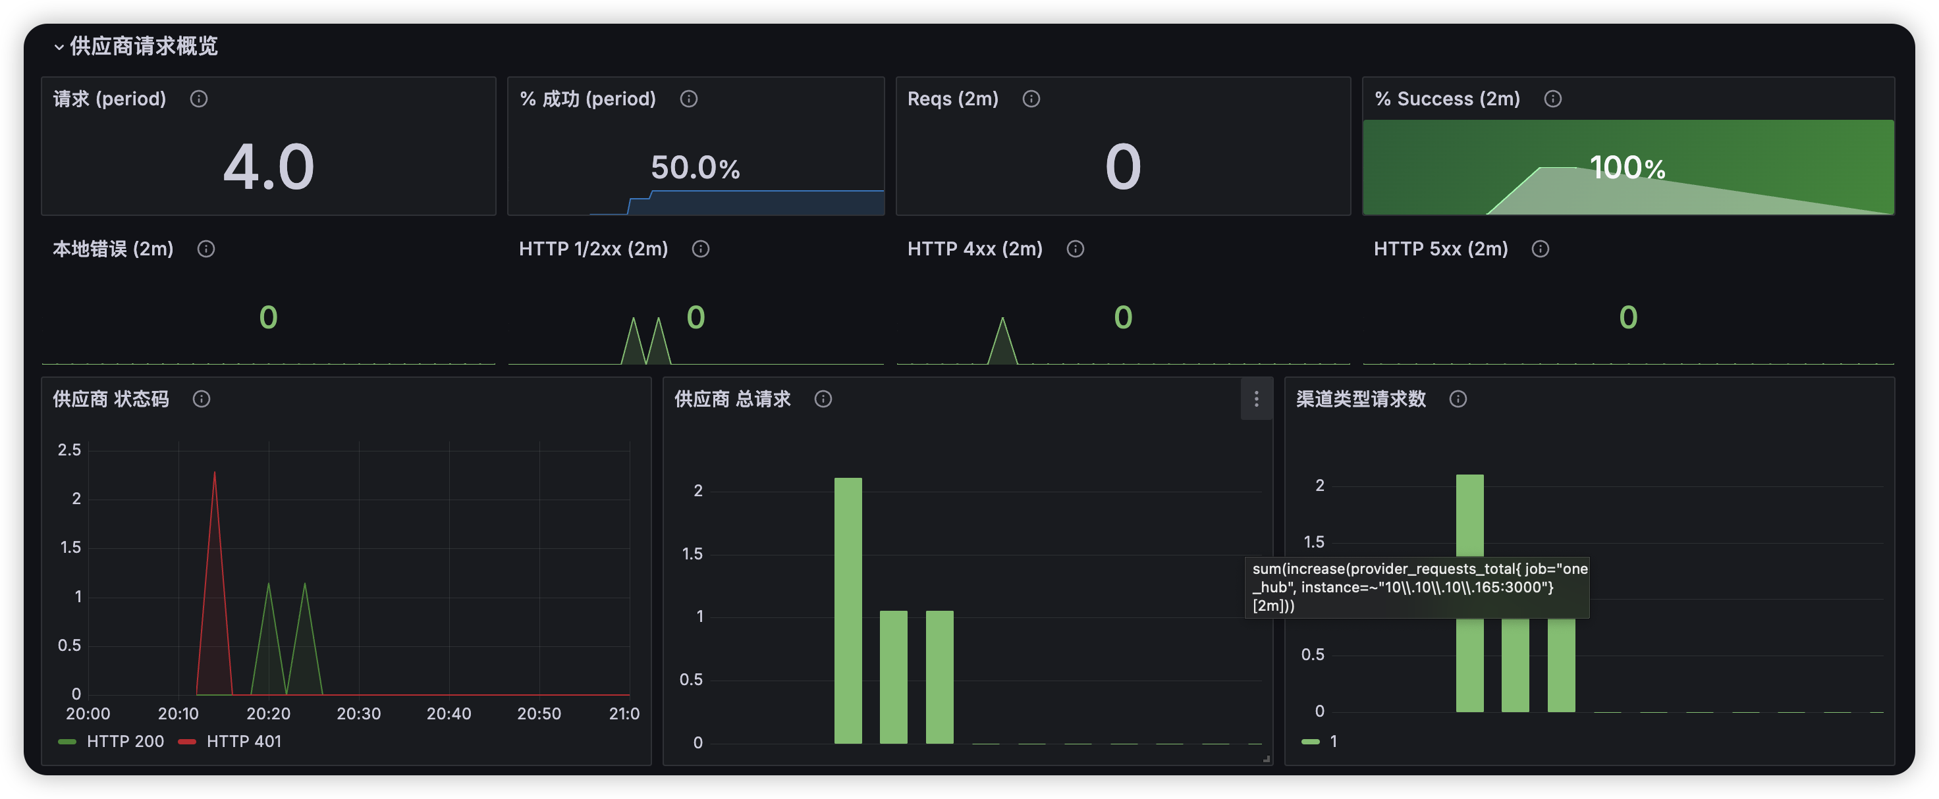Screen dimensions: 1939x799
Task: Click info icon next to HTTP 1/2xx (2m)
Action: point(701,249)
